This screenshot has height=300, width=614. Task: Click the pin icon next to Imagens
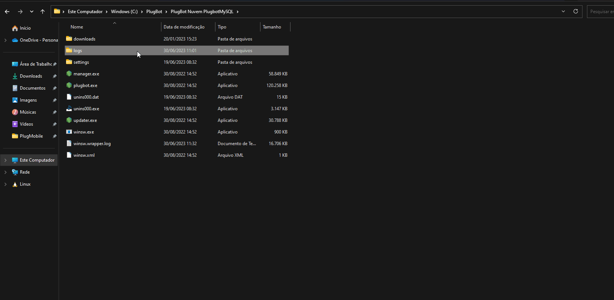click(54, 100)
